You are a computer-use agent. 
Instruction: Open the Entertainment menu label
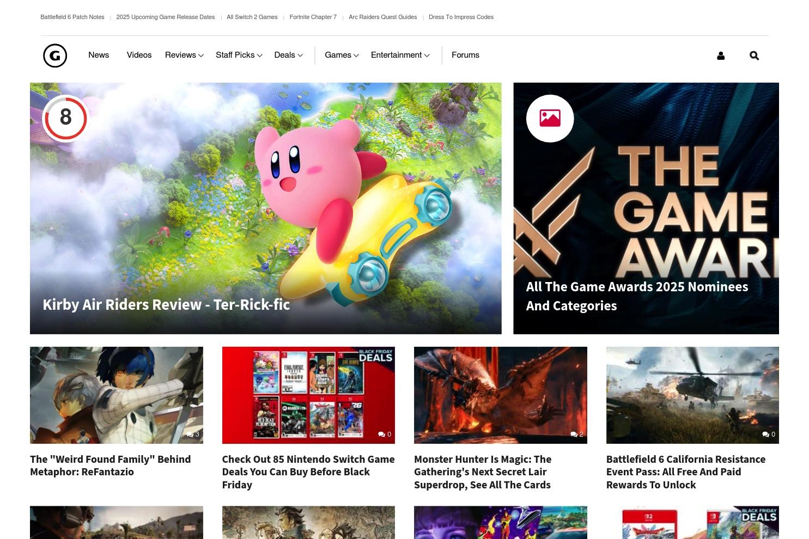coord(396,55)
